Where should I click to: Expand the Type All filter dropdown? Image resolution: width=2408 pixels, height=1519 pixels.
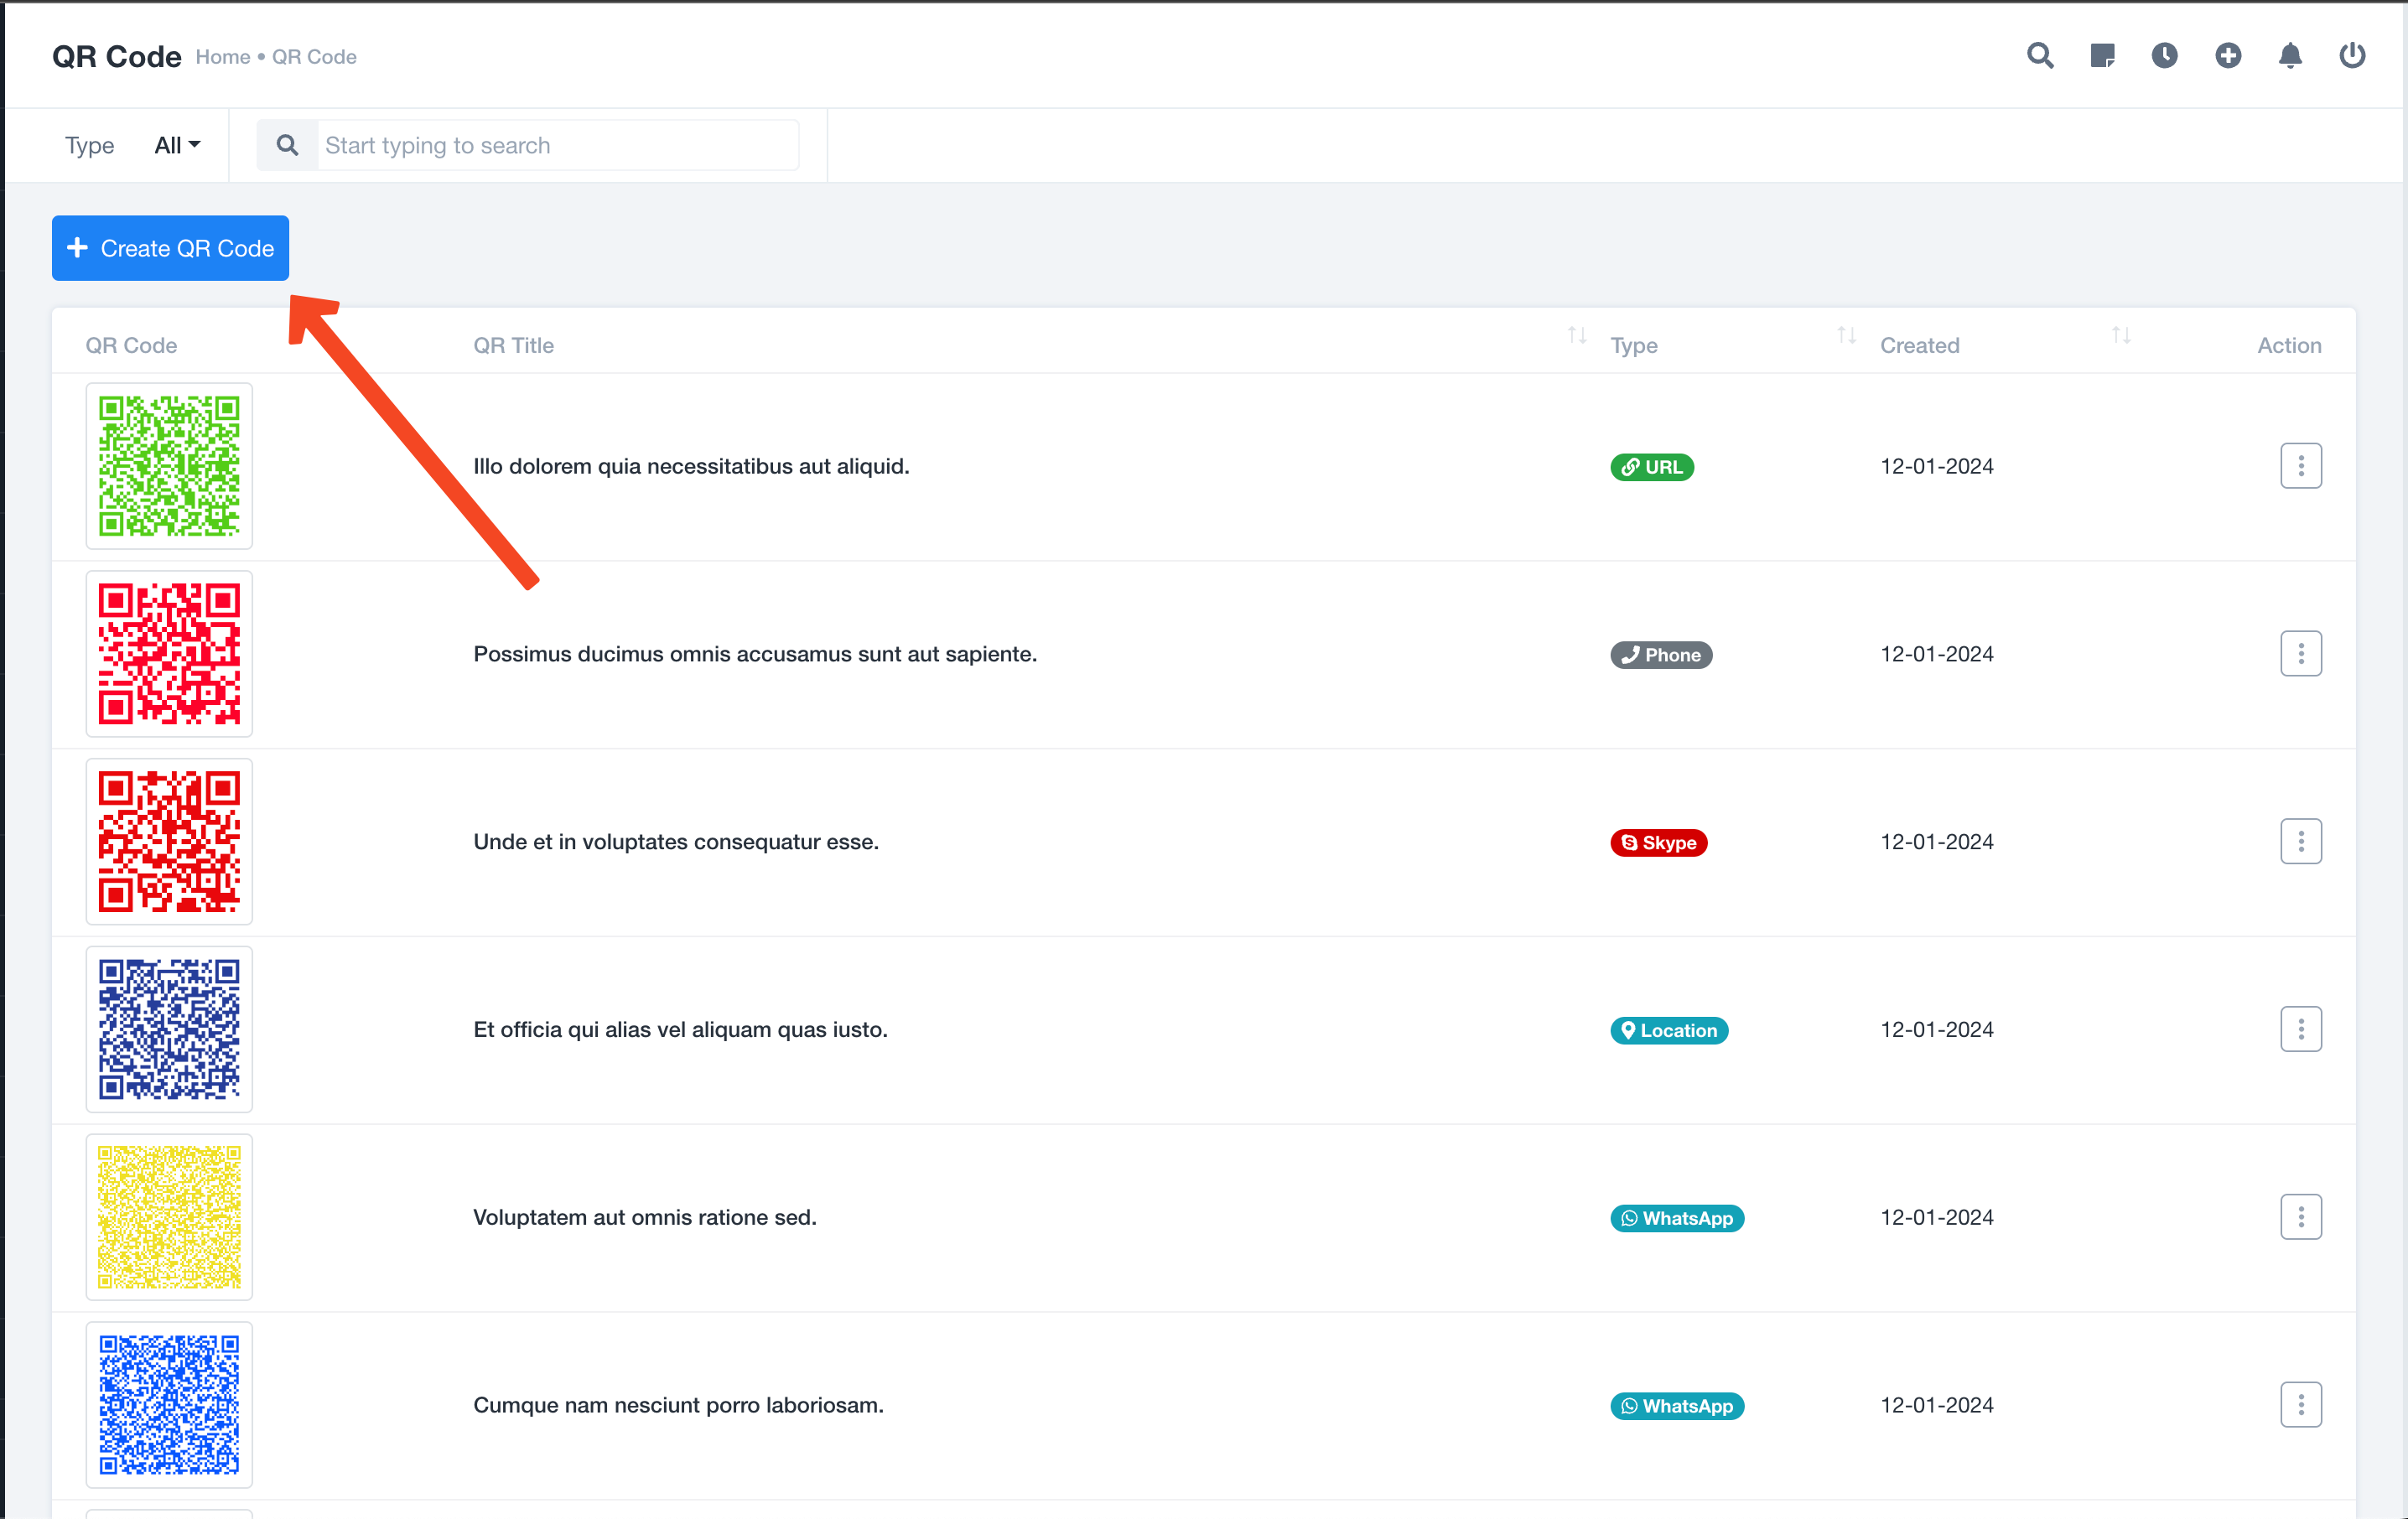pos(177,146)
